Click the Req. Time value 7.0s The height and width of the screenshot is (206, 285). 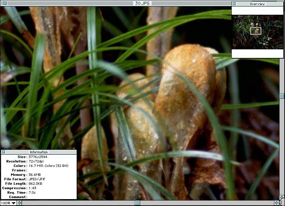[x=32, y=192]
